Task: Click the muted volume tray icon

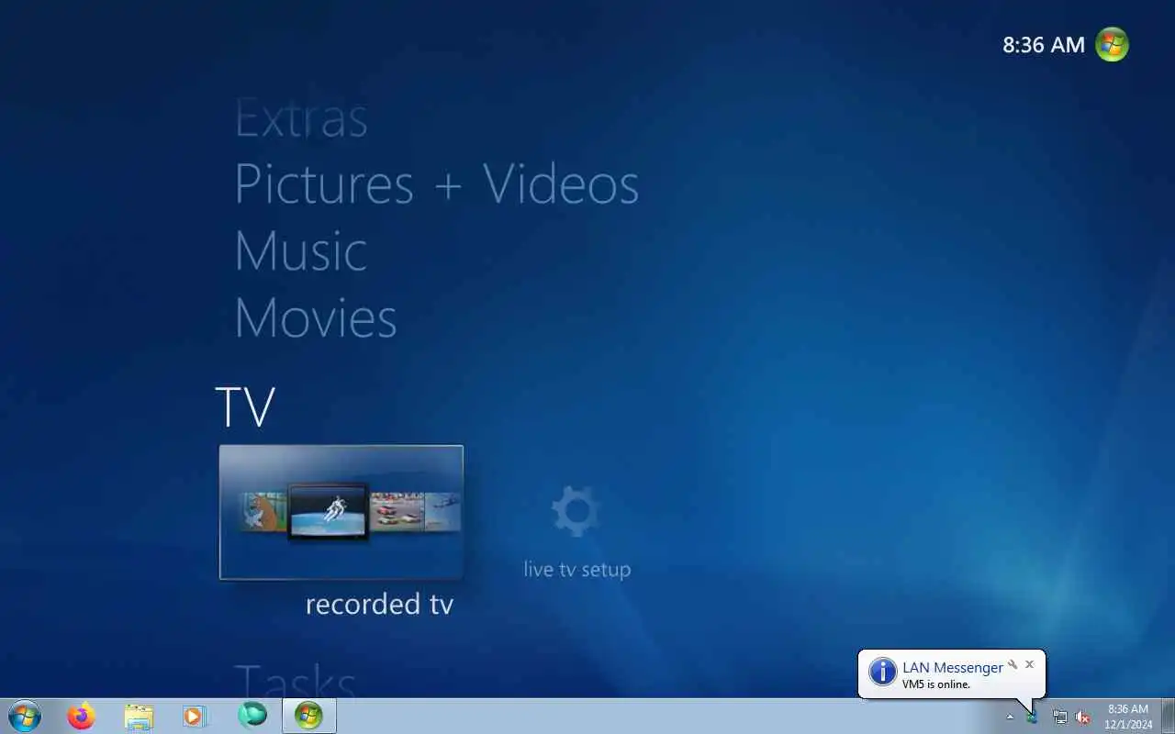Action: [x=1082, y=717]
